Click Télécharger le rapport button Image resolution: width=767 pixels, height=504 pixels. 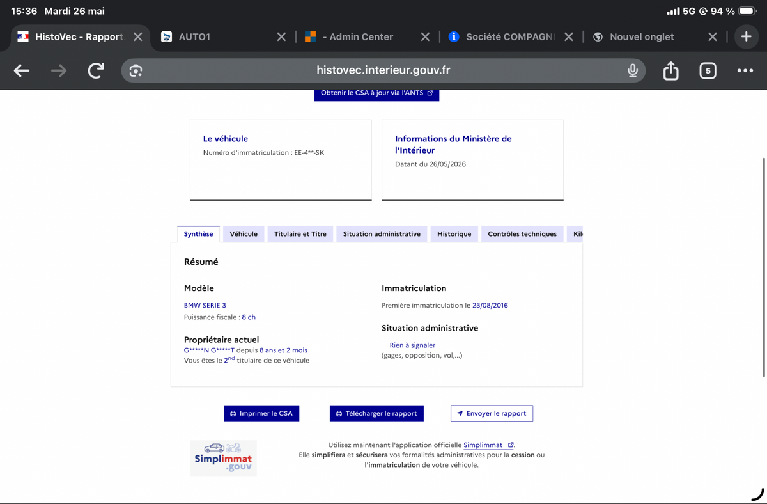click(x=376, y=414)
